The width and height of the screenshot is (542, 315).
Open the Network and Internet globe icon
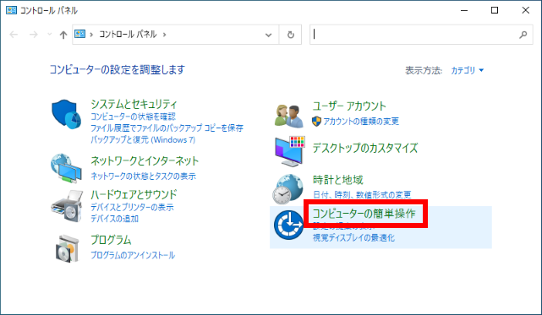[x=66, y=168]
